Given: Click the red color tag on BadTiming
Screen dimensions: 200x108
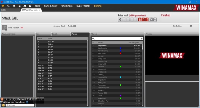Looking at the screenshot, I should [x=121, y=53].
